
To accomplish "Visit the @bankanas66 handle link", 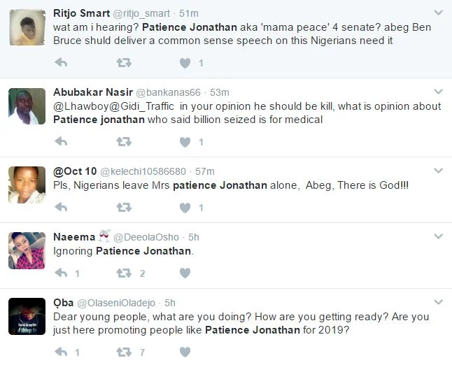I will pyautogui.click(x=167, y=92).
